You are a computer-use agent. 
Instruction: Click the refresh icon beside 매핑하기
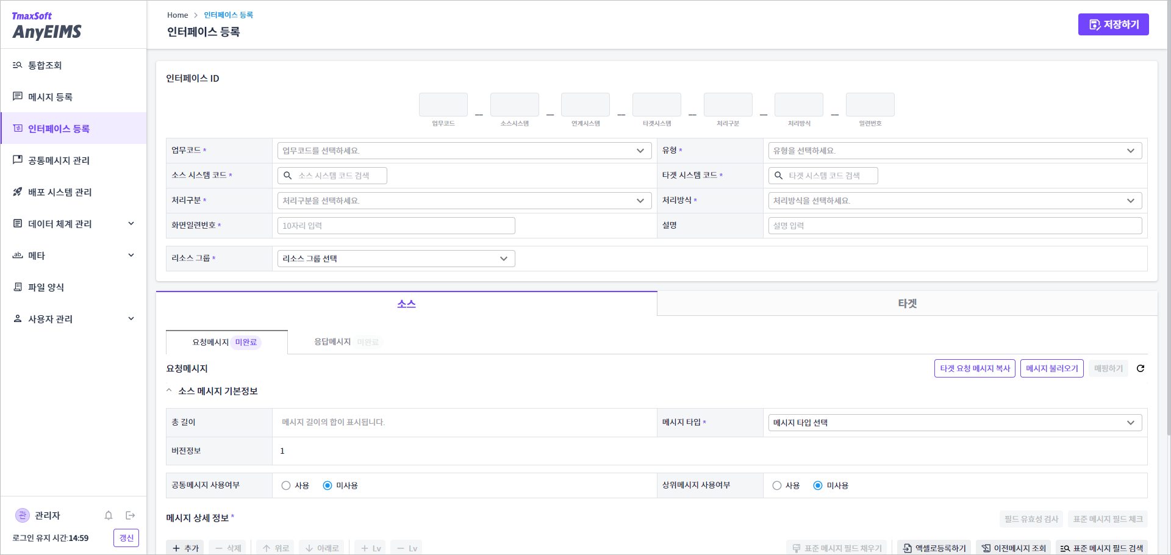coord(1141,368)
